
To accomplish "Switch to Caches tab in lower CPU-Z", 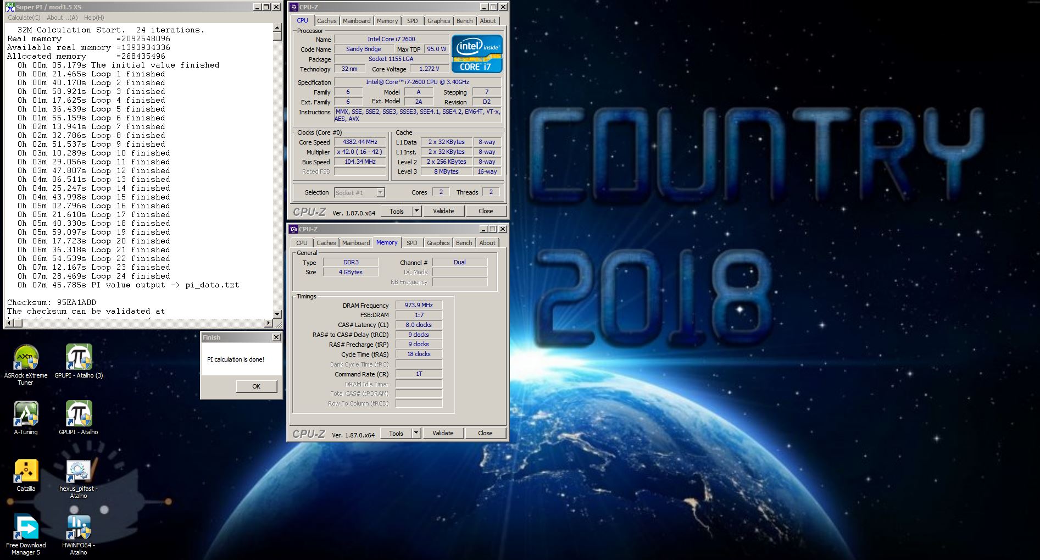I will click(326, 243).
